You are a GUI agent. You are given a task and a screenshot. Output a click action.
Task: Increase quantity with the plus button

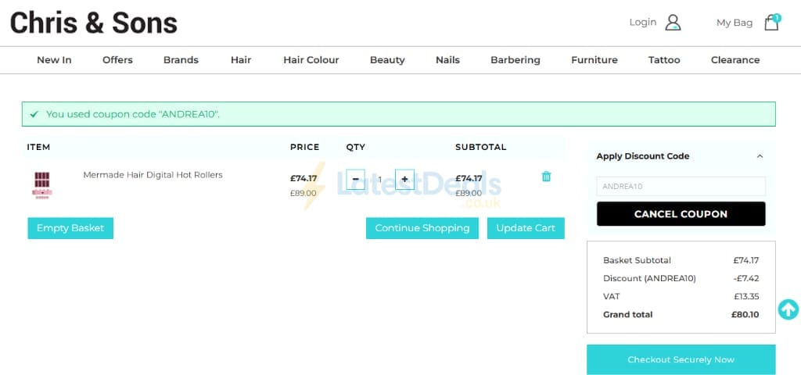click(x=404, y=179)
